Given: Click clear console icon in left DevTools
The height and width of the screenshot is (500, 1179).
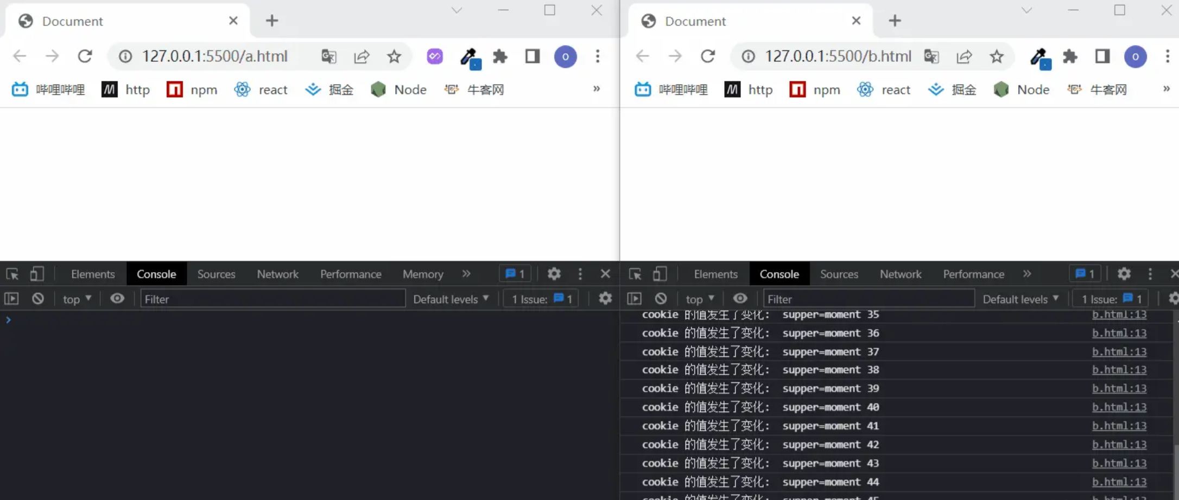Looking at the screenshot, I should point(37,299).
